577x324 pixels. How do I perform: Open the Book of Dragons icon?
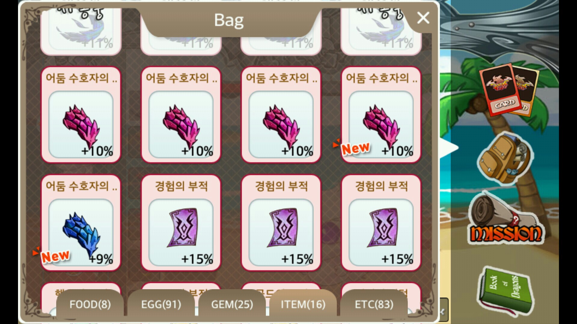[504, 291]
